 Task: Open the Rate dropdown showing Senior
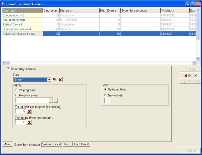pyautogui.click(x=49, y=80)
